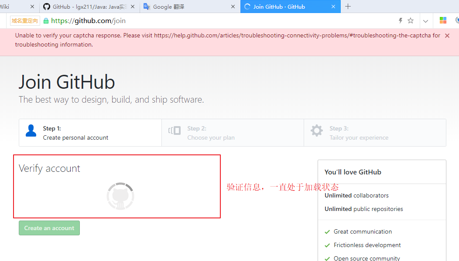The width and height of the screenshot is (459, 261).
Task: Click the Frictionless development checkmark
Action: point(327,245)
